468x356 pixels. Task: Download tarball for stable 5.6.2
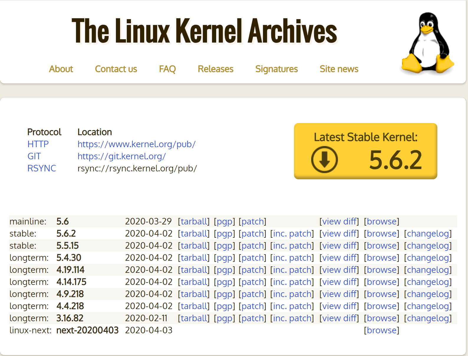tap(194, 233)
